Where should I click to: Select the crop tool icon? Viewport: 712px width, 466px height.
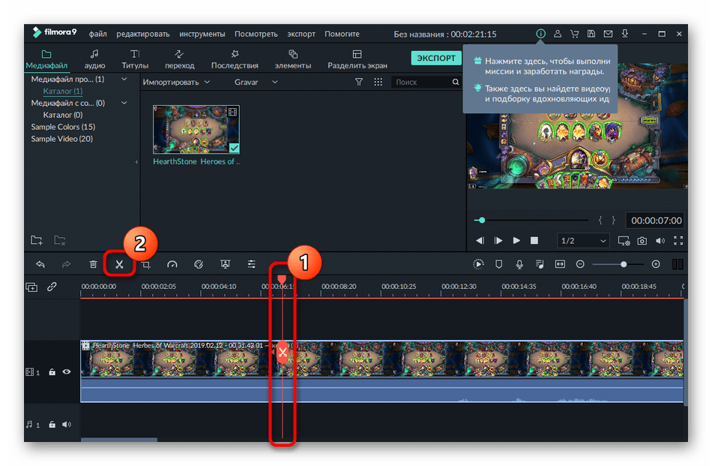(x=146, y=264)
